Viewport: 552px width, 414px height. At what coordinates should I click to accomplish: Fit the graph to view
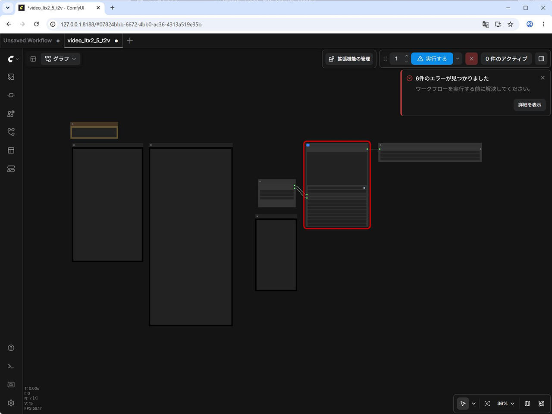[x=487, y=404]
